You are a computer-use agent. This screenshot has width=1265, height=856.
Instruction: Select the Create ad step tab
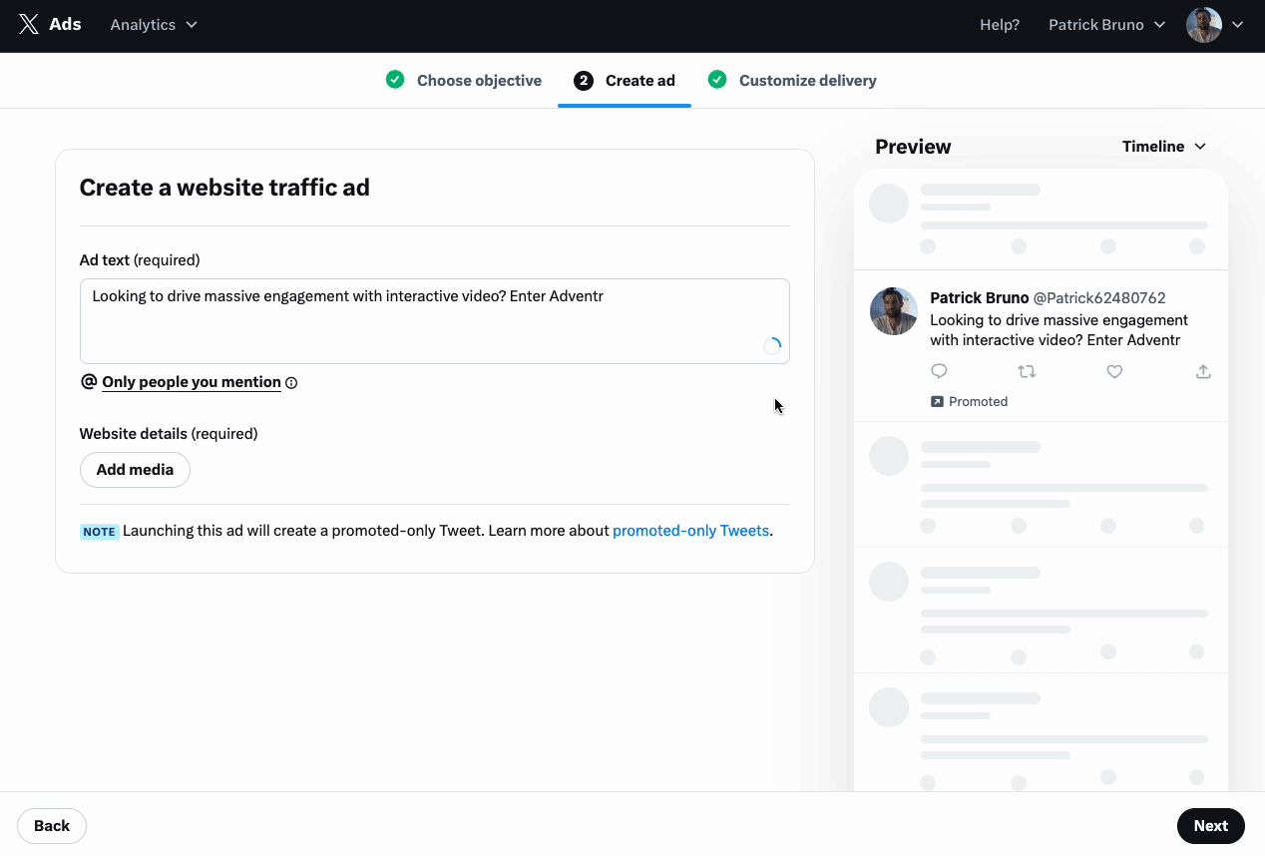625,81
